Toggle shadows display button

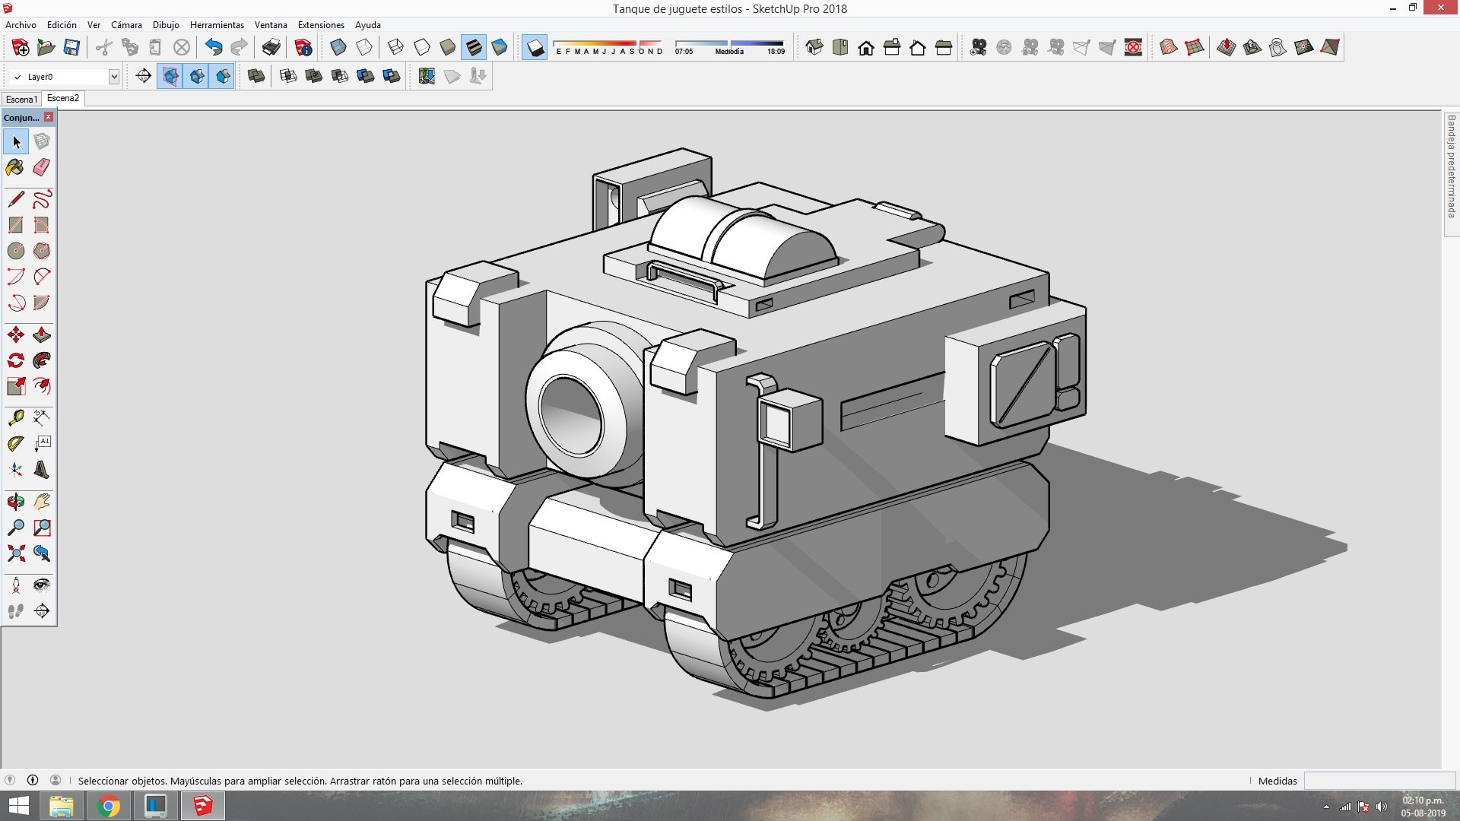(x=535, y=48)
